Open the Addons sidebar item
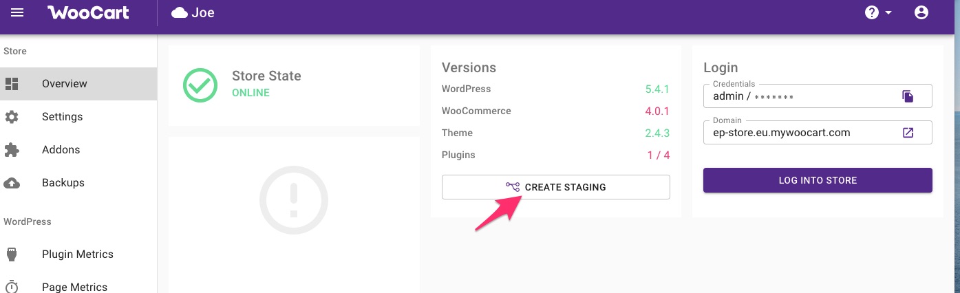 (x=61, y=150)
